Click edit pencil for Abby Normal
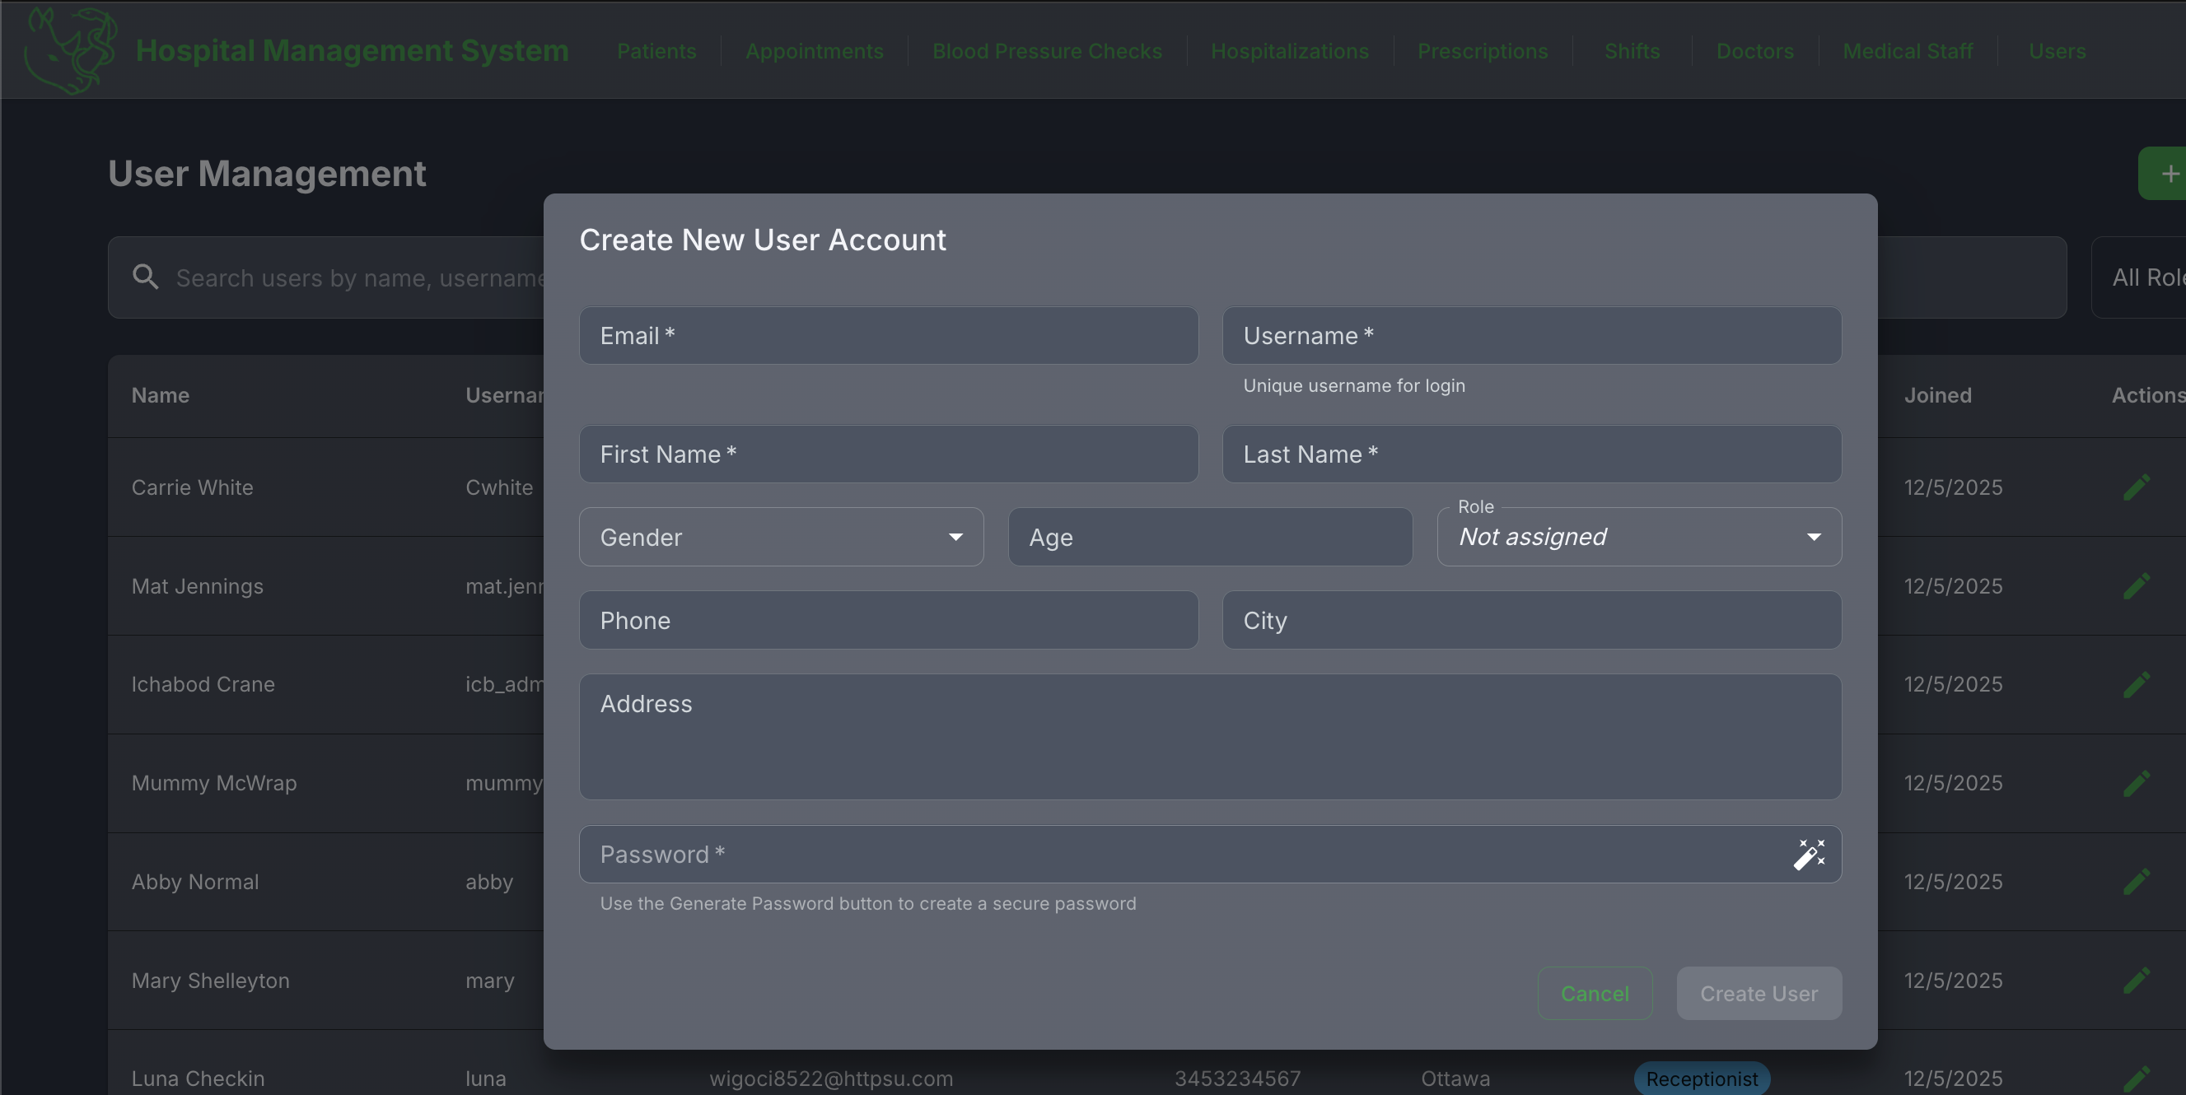2186x1095 pixels. pyautogui.click(x=2136, y=882)
